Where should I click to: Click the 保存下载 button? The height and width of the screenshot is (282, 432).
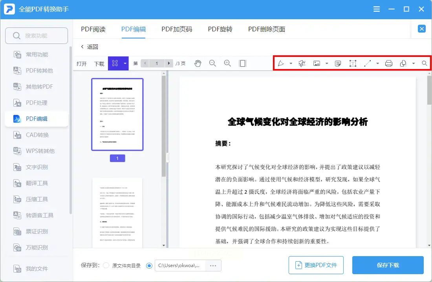(388, 265)
